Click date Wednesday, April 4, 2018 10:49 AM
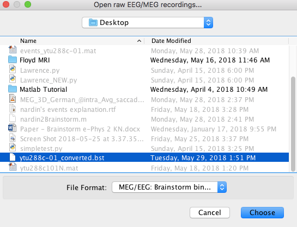Image resolution: width=297 pixels, height=227 pixels. [209, 90]
